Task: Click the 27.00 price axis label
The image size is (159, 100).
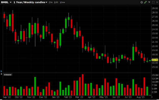Action: (155, 17)
